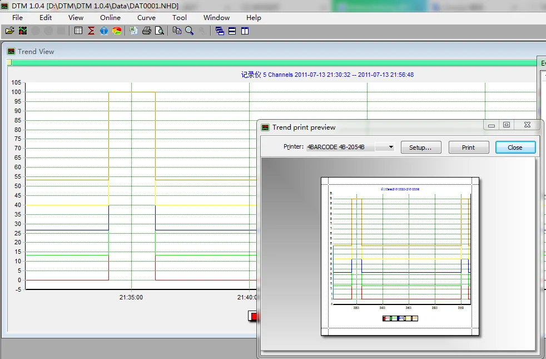Close the Trend print preview via Close button

[515, 147]
